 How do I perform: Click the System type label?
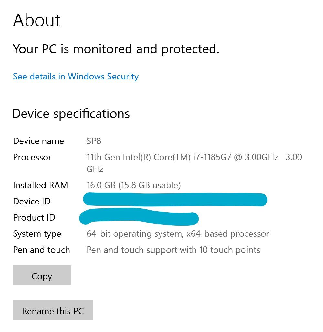click(x=37, y=234)
